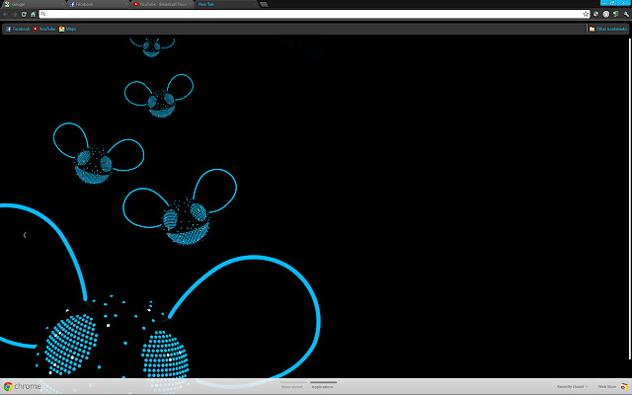The height and width of the screenshot is (395, 632).
Task: Show the Most visited section
Action: click(x=292, y=386)
